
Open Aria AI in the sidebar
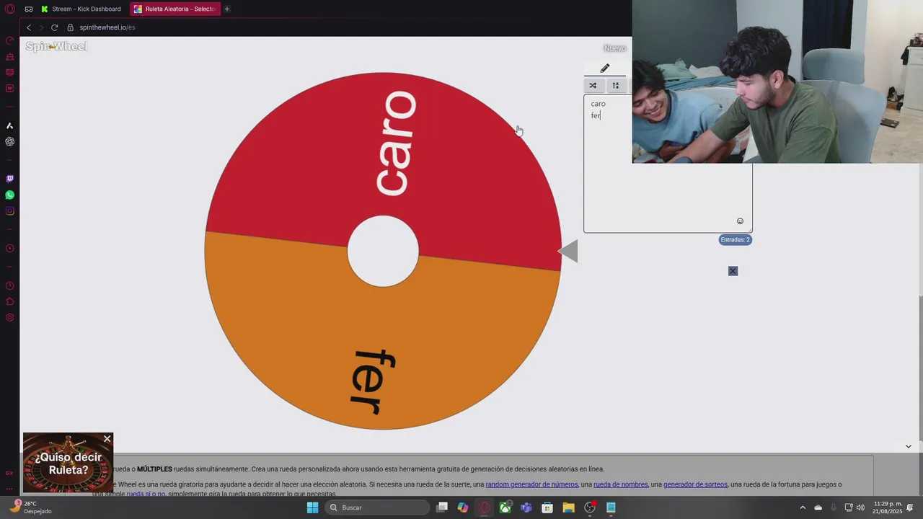pyautogui.click(x=9, y=125)
